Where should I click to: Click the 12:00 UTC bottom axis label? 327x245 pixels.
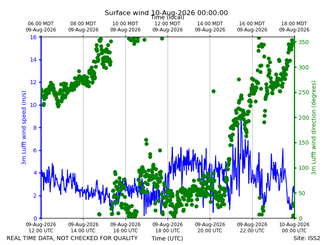(x=41, y=227)
